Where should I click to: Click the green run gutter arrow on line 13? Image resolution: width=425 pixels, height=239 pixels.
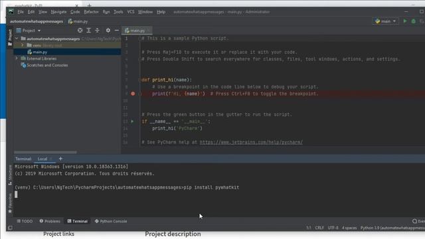coord(133,121)
